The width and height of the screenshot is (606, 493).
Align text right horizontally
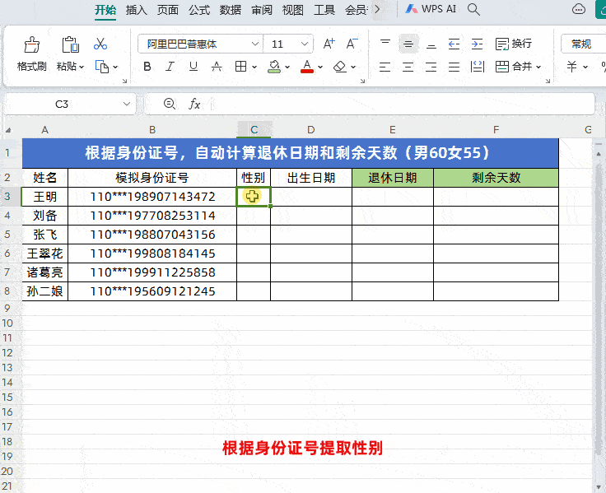pyautogui.click(x=431, y=67)
